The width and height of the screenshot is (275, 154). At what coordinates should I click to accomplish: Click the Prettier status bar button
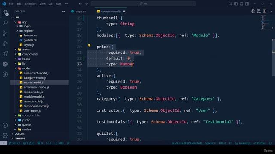(260, 143)
